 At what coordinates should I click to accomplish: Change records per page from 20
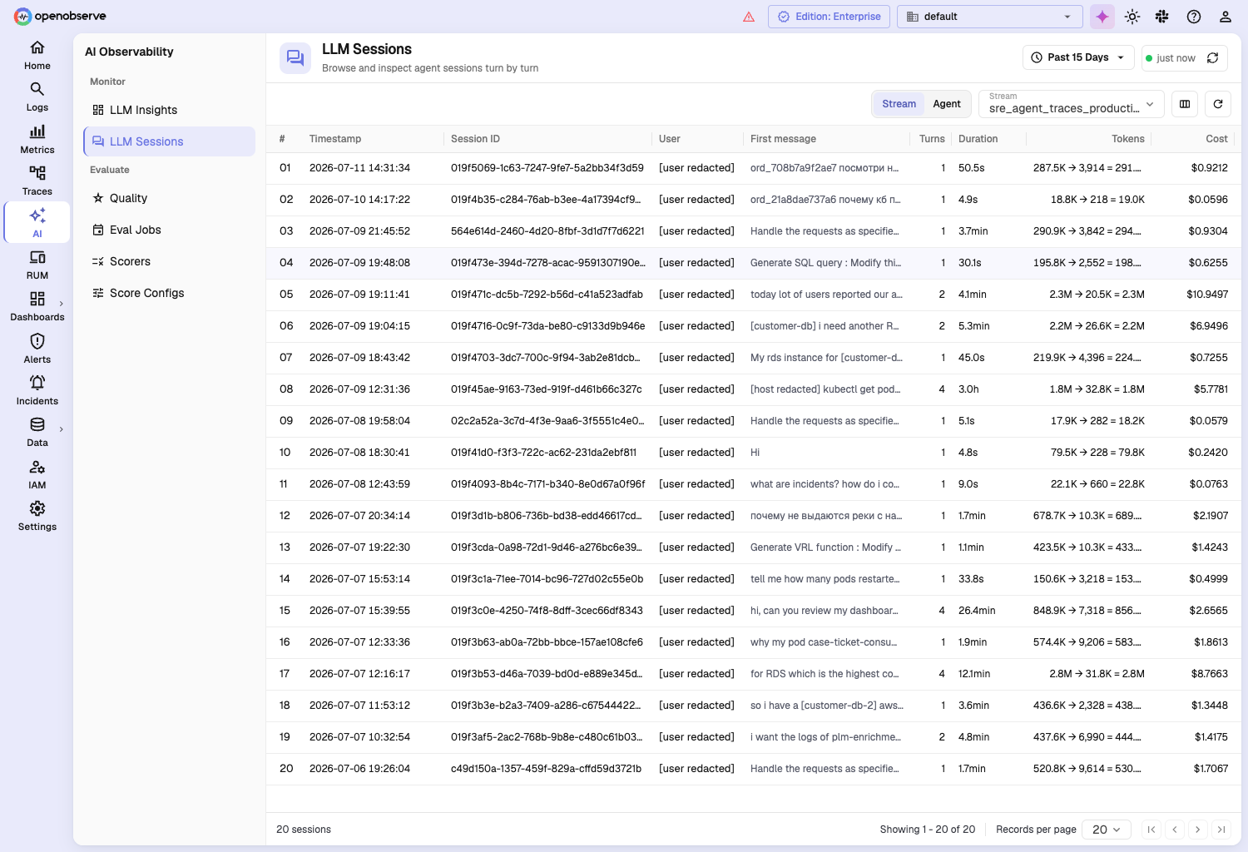[x=1107, y=830]
